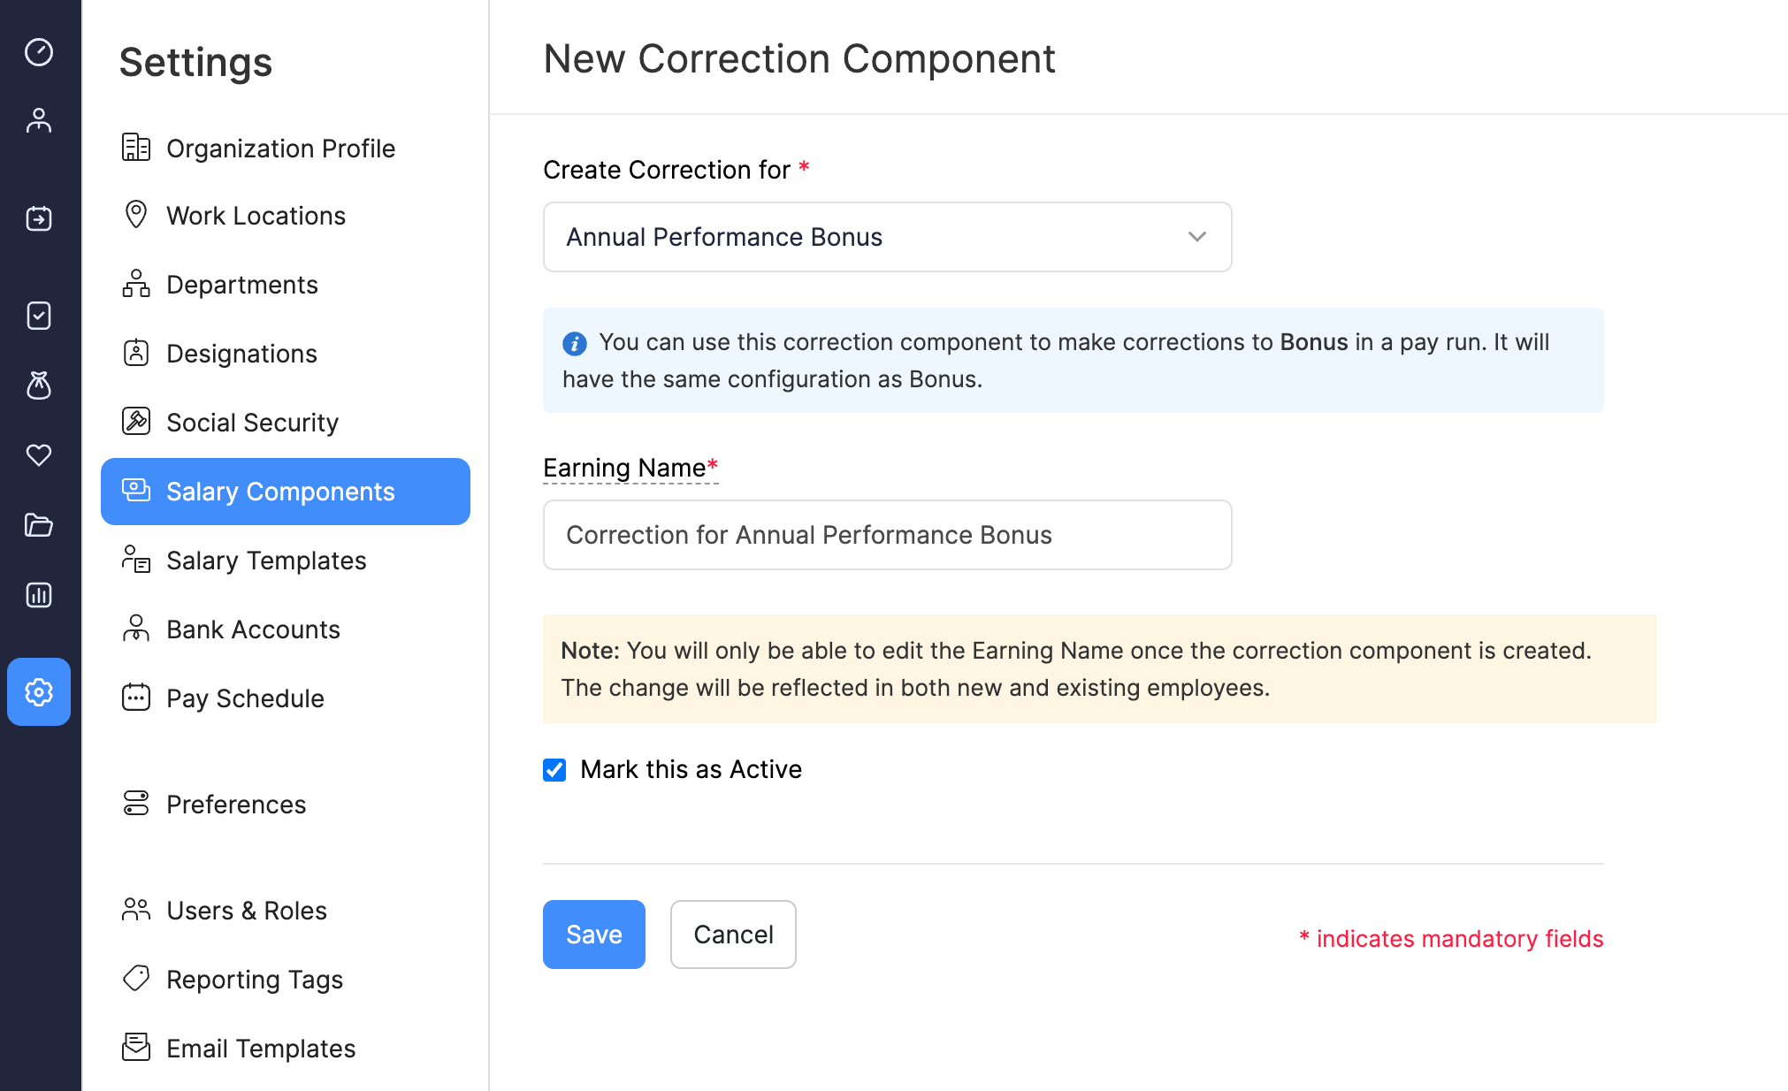The width and height of the screenshot is (1788, 1091).
Task: Toggle the Mark this as Active checkbox
Action: point(555,767)
